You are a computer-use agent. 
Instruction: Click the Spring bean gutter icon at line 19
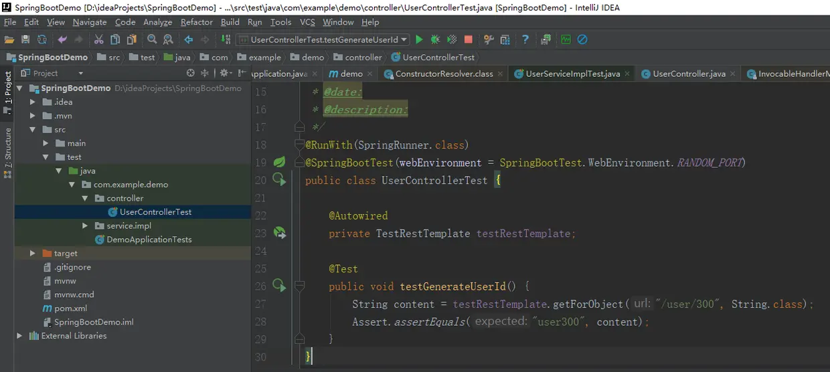coord(279,162)
